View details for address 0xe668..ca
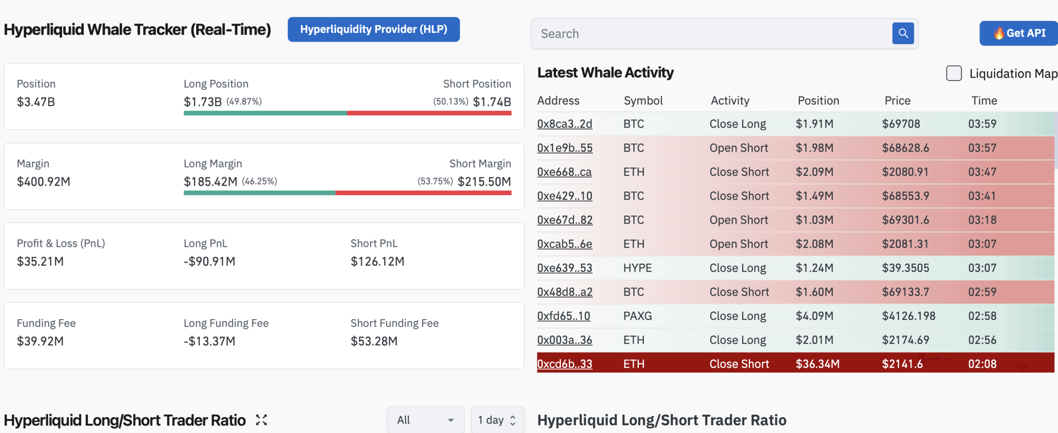Viewport: 1058px width, 433px height. [564, 172]
